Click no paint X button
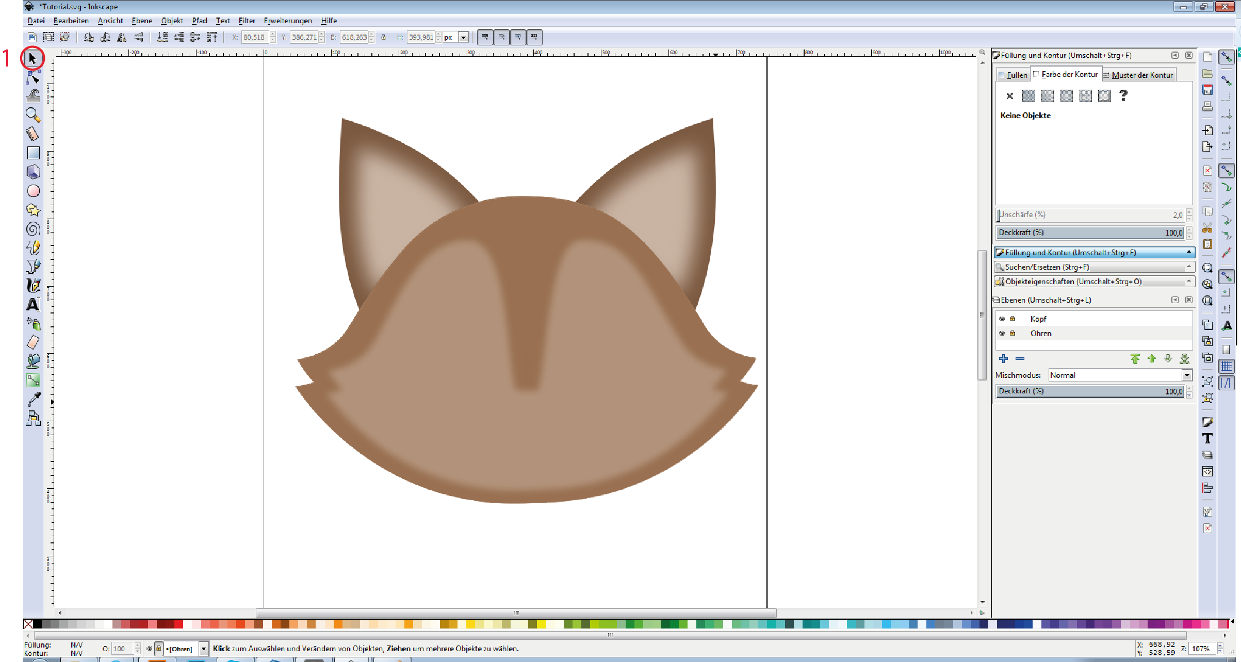Screen dimensions: 1241x662 (1009, 95)
